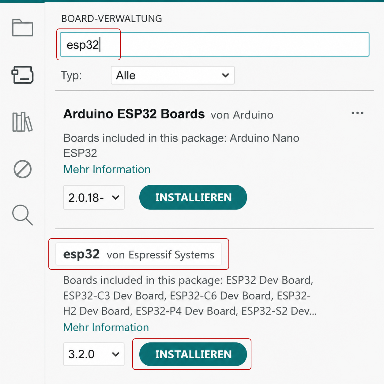This screenshot has height=384, width=384.
Task: Open Mehr Information link for Arduino ESP32 Boards
Action: [107, 169]
